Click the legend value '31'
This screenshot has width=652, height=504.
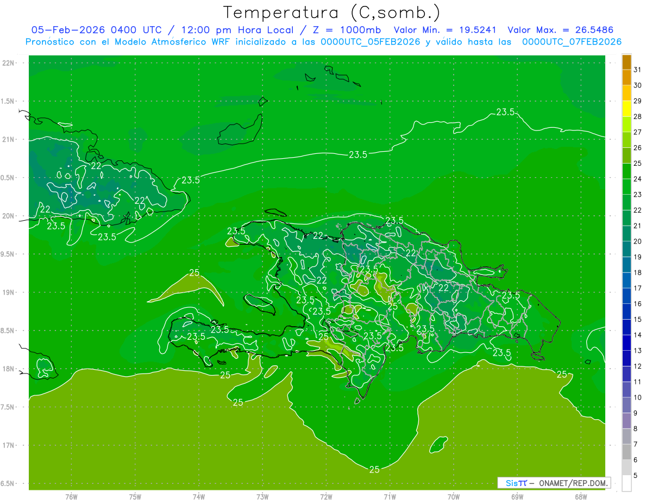click(x=637, y=70)
